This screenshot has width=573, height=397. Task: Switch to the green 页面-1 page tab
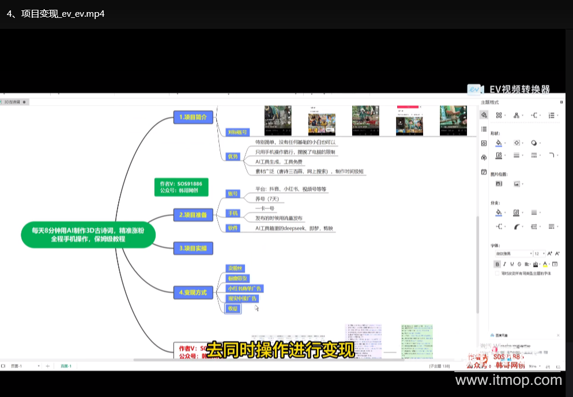coord(66,366)
